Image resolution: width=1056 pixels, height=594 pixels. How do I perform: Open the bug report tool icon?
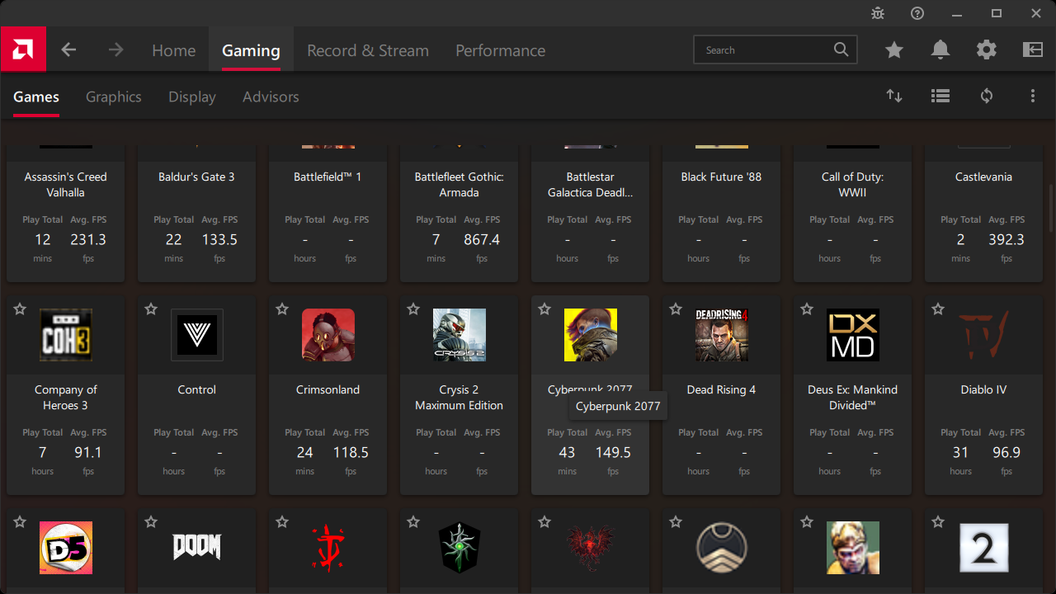[878, 13]
